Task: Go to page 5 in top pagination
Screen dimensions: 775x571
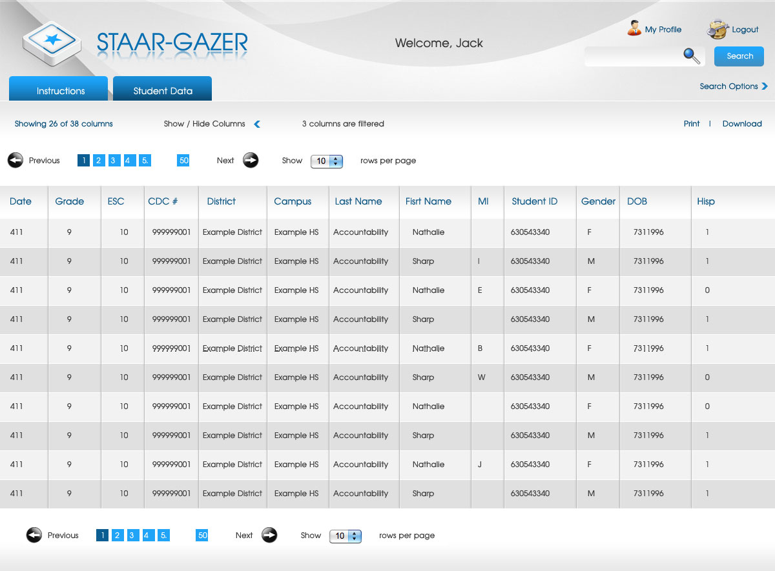Action: pyautogui.click(x=145, y=161)
